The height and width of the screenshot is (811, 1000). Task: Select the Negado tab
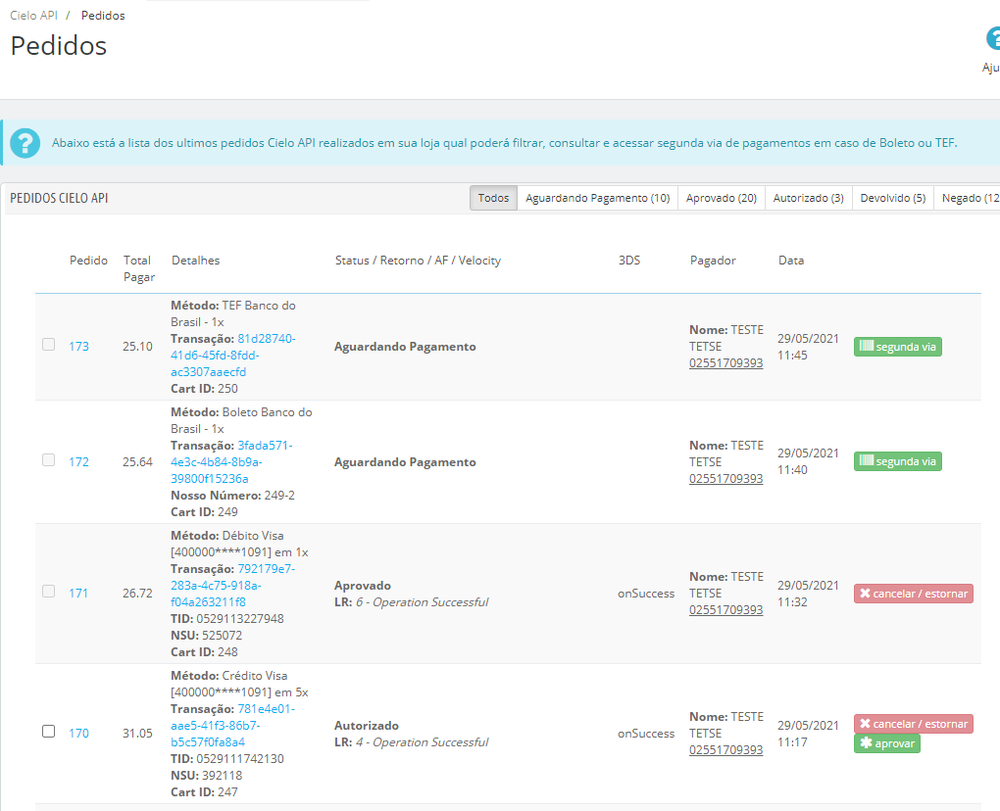click(968, 198)
